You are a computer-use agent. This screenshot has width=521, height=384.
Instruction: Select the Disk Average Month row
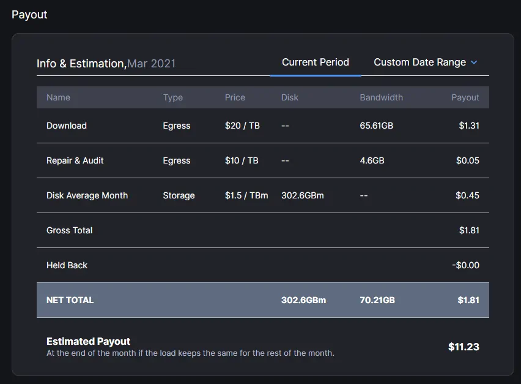pos(263,195)
